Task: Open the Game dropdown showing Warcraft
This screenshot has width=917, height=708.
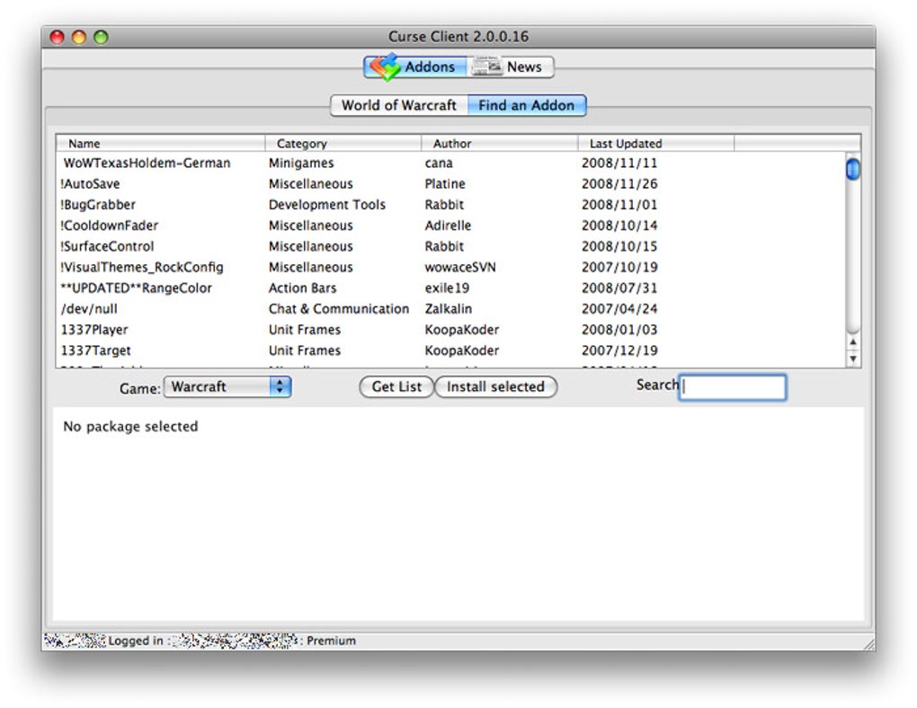Action: click(x=227, y=386)
